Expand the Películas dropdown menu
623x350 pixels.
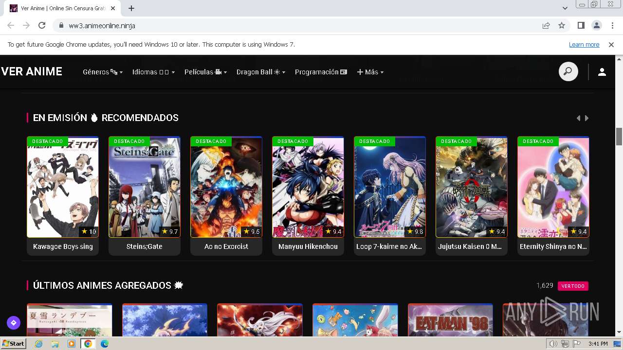click(205, 72)
